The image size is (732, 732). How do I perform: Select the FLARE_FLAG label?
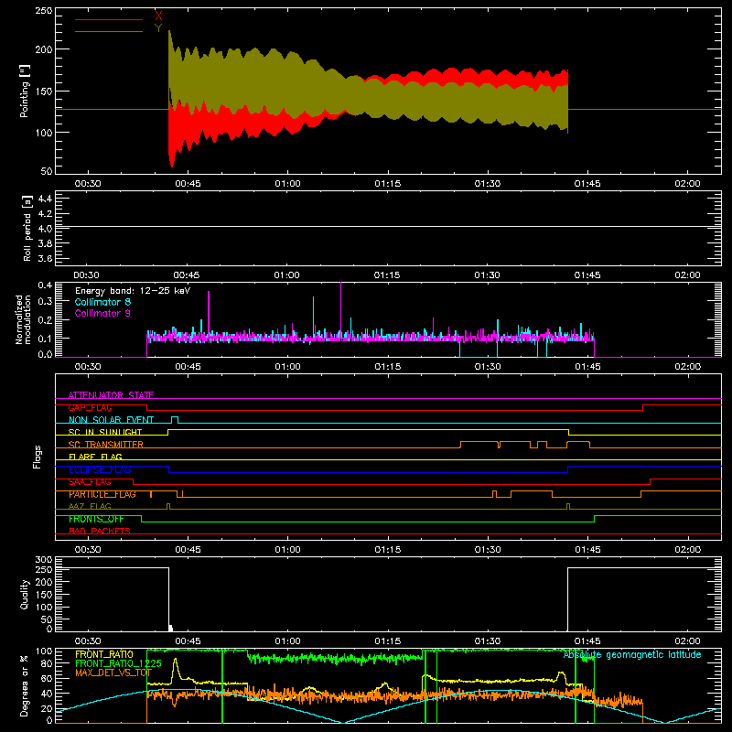point(95,457)
